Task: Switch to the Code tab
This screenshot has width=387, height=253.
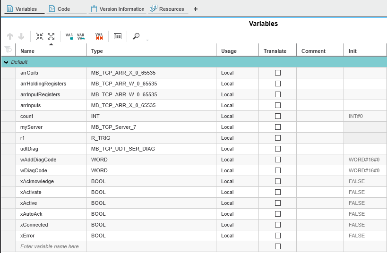Action: click(67, 9)
